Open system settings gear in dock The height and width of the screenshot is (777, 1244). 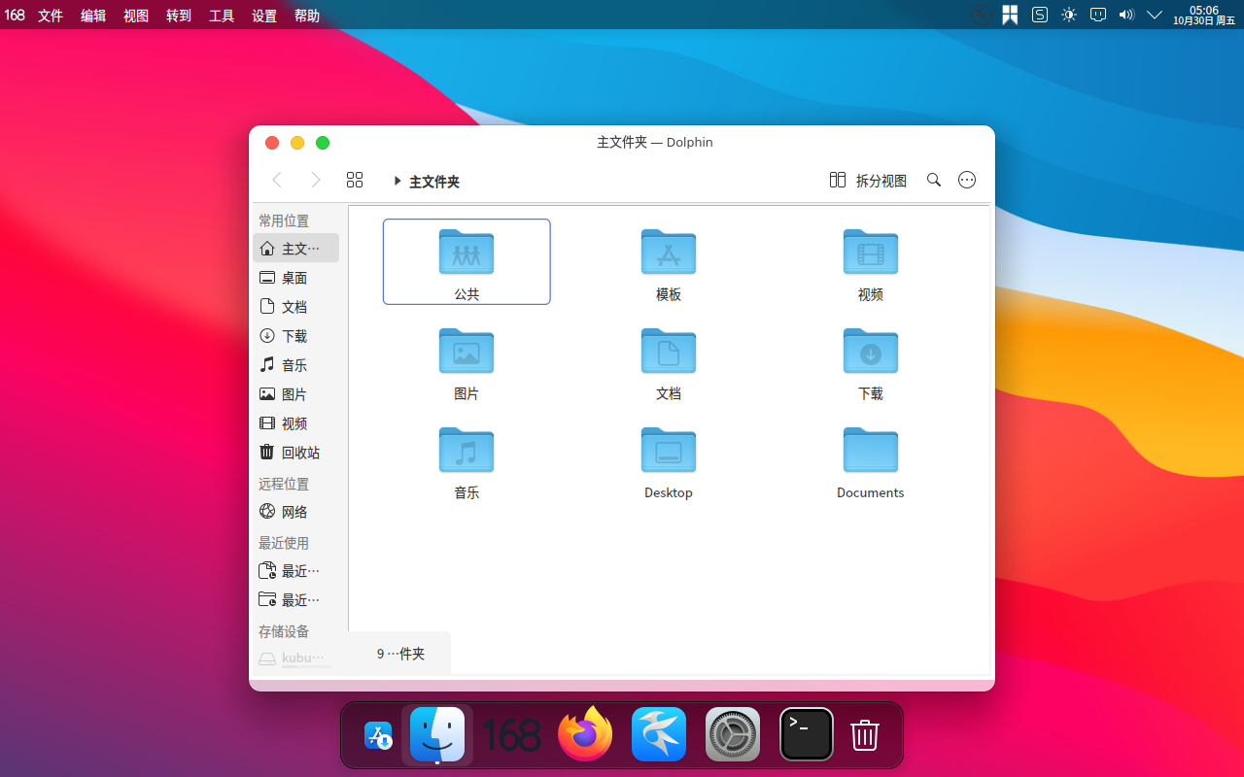733,734
